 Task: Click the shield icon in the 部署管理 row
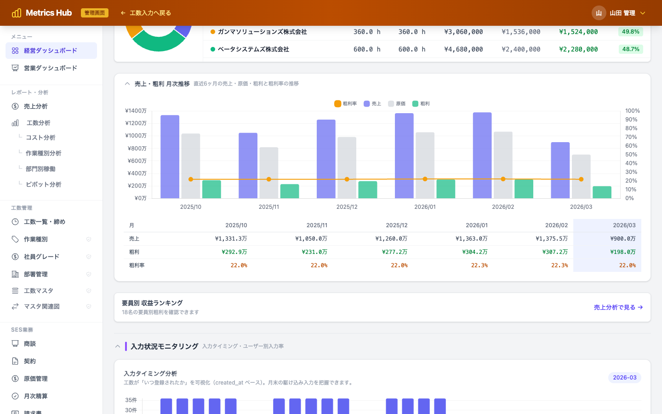[x=89, y=274]
